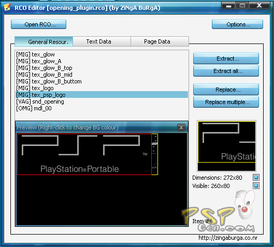Close the Preview panel
The height and width of the screenshot is (247, 274).
click(181, 127)
